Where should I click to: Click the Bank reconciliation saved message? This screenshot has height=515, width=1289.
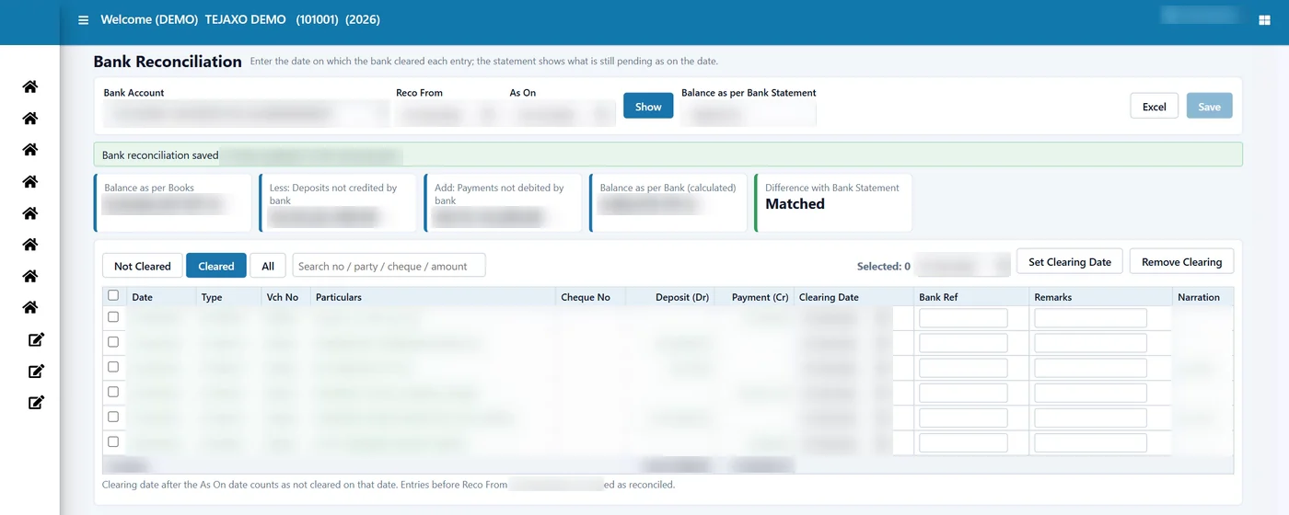click(x=668, y=154)
